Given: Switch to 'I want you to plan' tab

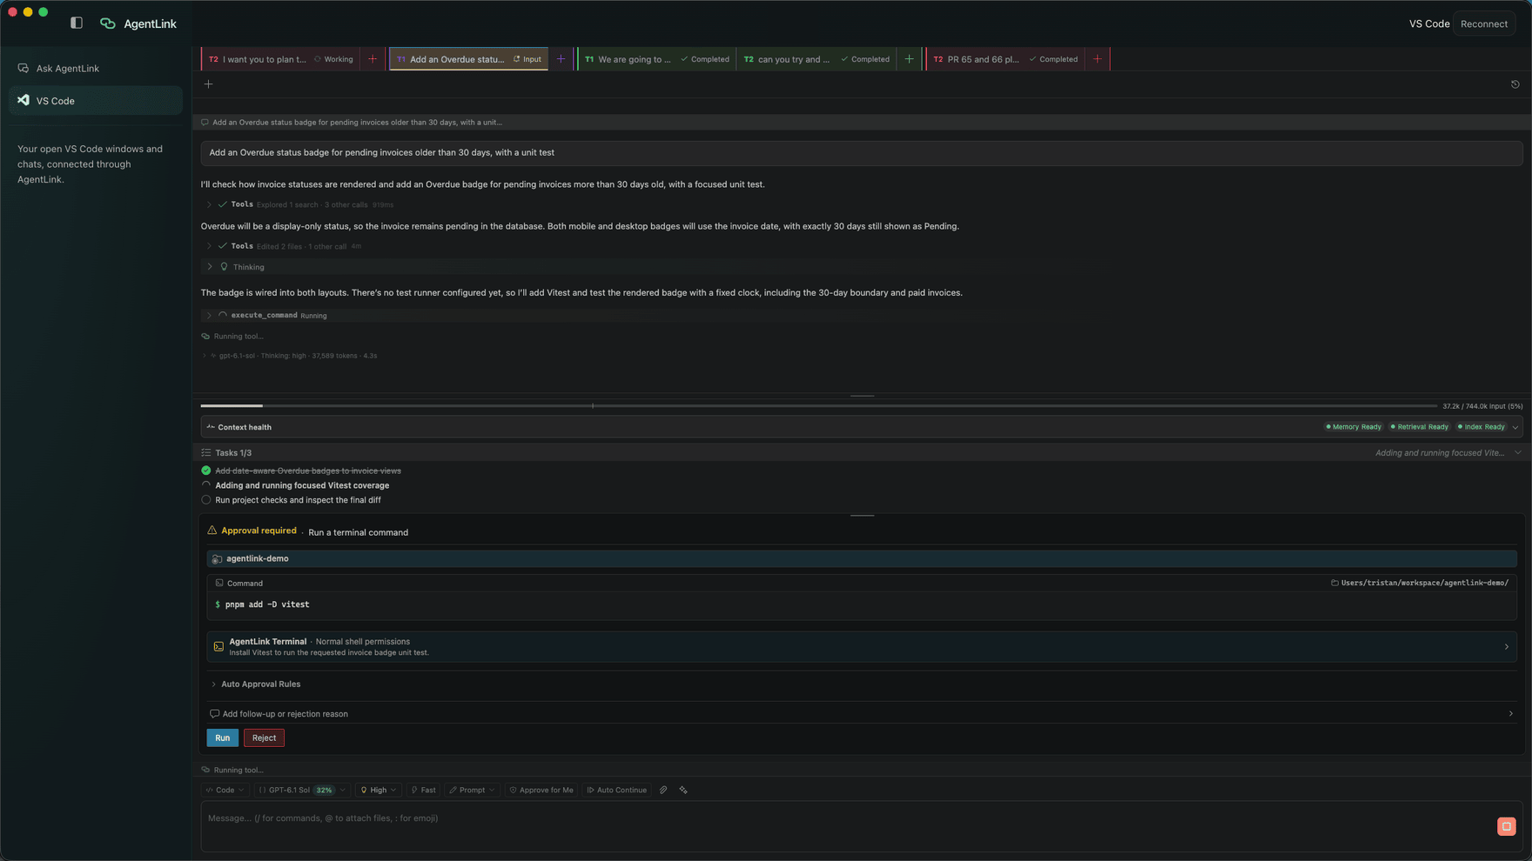Looking at the screenshot, I should point(281,59).
